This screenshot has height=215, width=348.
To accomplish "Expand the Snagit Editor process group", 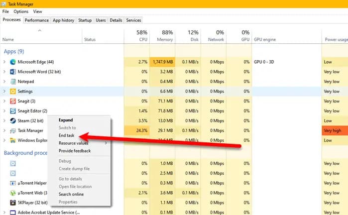I will (x=4, y=110).
